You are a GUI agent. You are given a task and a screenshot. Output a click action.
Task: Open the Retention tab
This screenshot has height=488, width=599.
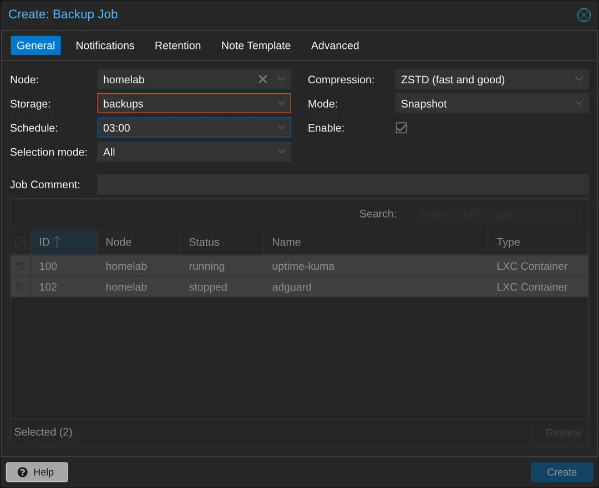[177, 46]
